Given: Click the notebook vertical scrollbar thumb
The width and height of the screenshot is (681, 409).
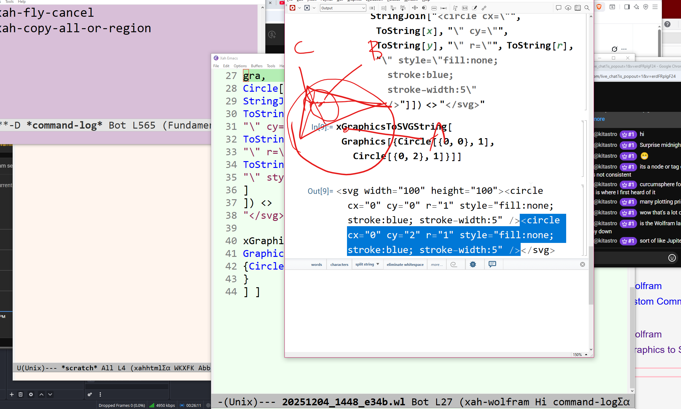Looking at the screenshot, I should coord(591,276).
